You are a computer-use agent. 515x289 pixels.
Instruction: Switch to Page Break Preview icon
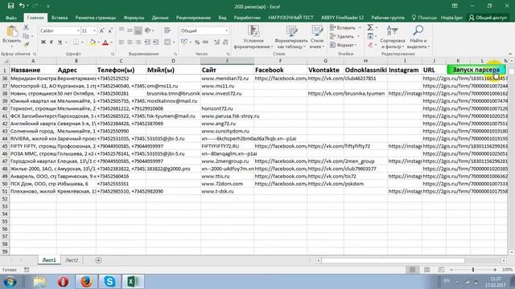pyautogui.click(x=441, y=270)
